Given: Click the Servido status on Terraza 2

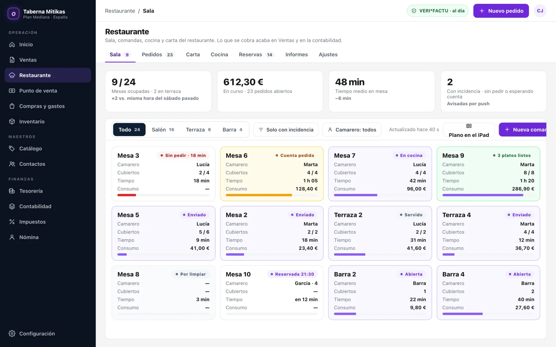Looking at the screenshot, I should coord(411,215).
